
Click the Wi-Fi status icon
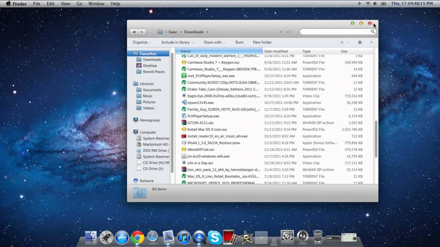(x=368, y=3)
